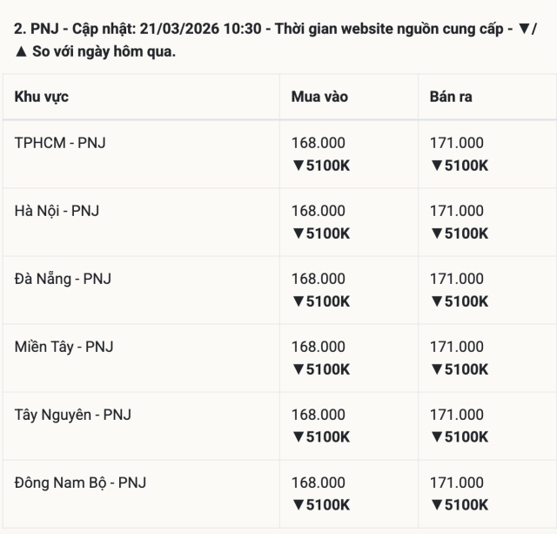Click the 'Miền Tây - PNJ' region row label
The height and width of the screenshot is (534, 557).
(x=64, y=347)
